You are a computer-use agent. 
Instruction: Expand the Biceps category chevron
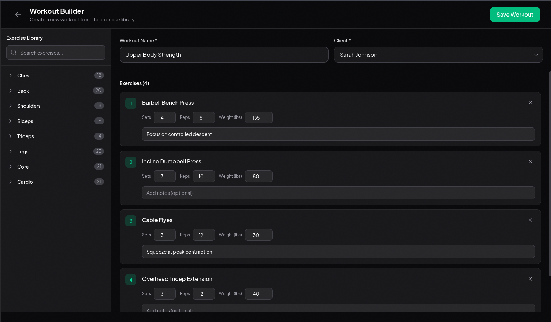(x=10, y=121)
